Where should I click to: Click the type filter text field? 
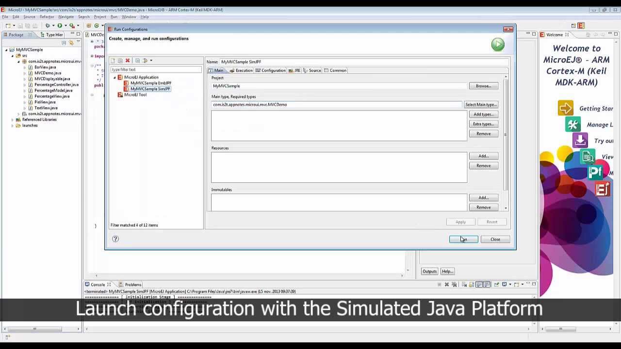coord(156,70)
